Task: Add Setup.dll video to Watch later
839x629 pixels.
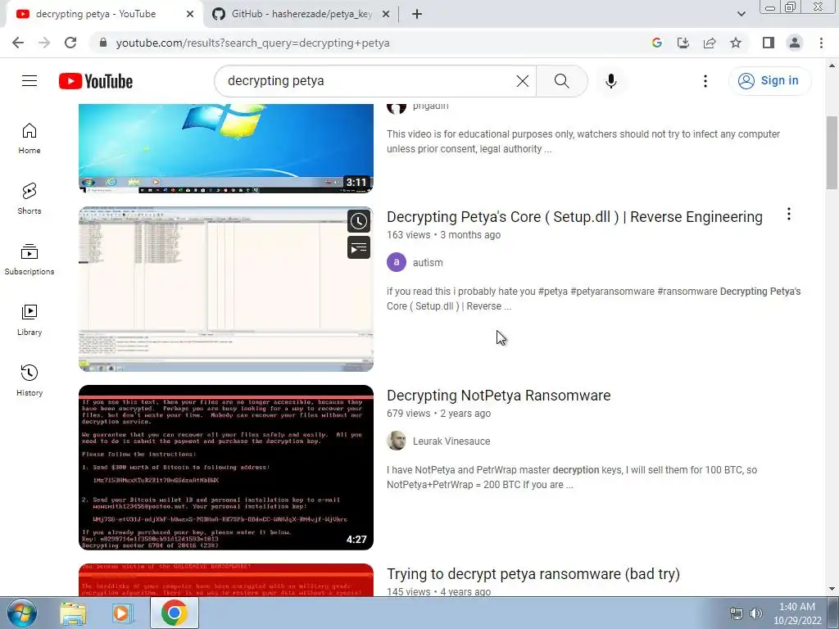Action: (x=359, y=221)
